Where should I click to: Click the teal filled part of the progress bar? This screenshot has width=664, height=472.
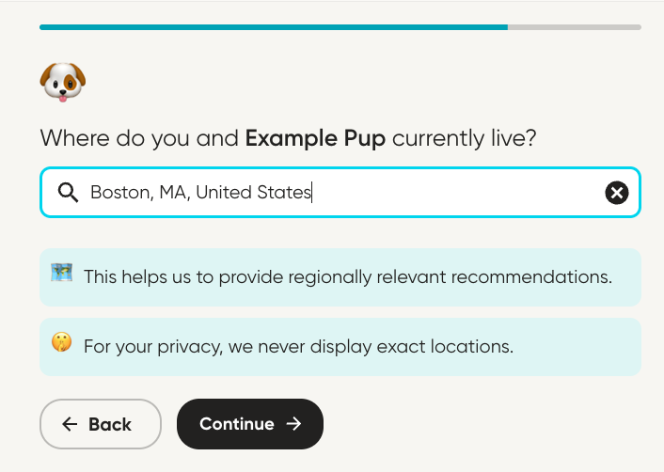click(x=273, y=27)
